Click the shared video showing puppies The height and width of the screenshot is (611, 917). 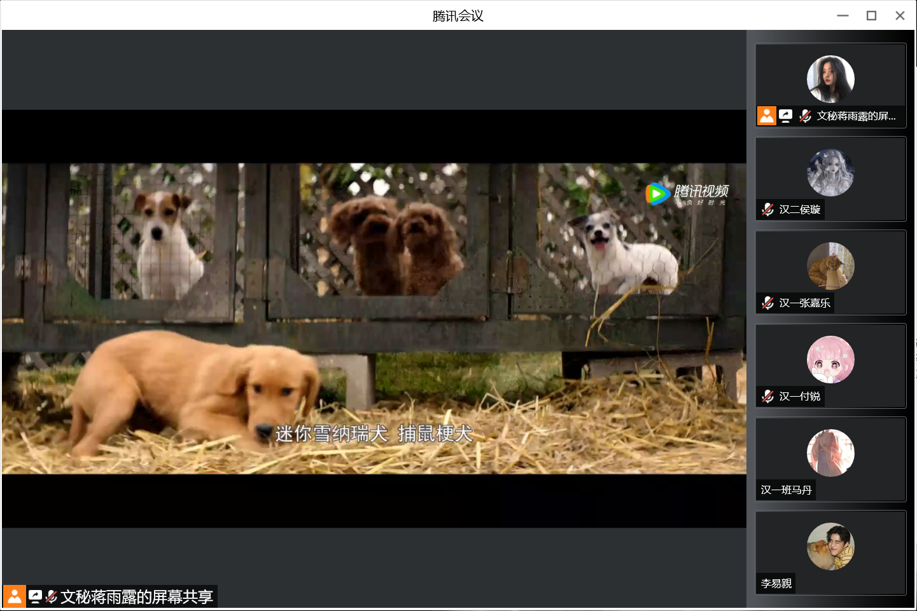point(374,319)
